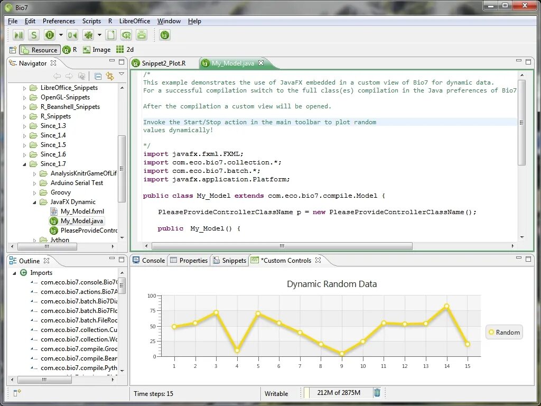This screenshot has width=541, height=406.
Task: Maximize the Custom Controls panel
Action: click(x=528, y=259)
